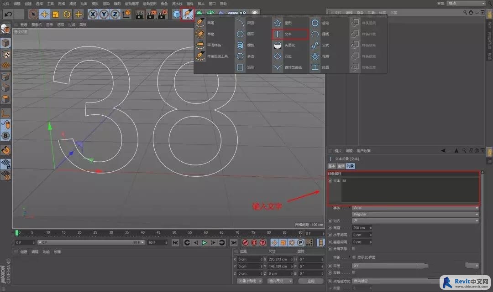Screen dimensions: 493x292
Task: Switch to the 坐标 attribute tab
Action: 341,166
